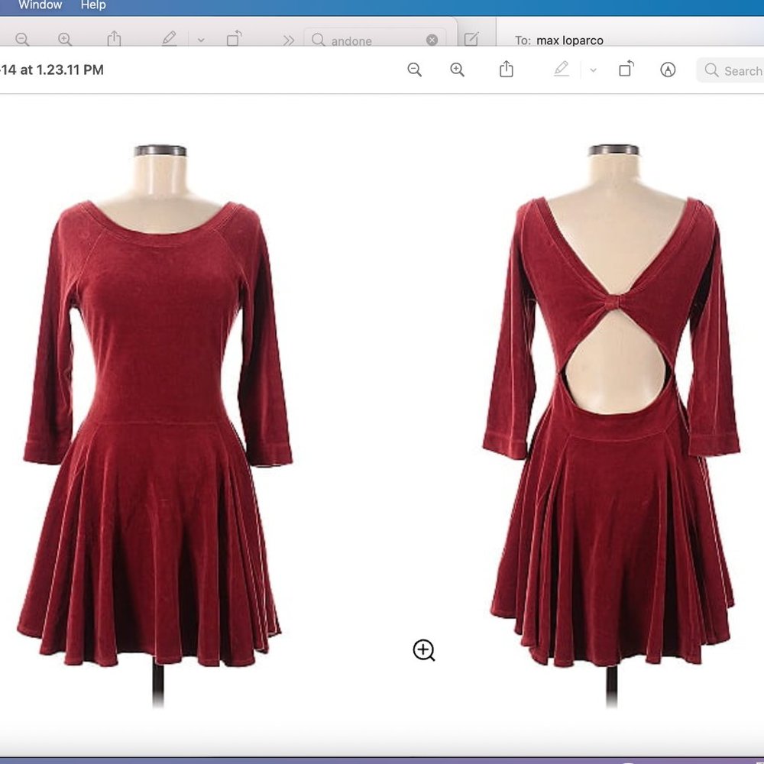The height and width of the screenshot is (764, 764).
Task: Zoom in in the front Preview window
Action: [x=457, y=70]
